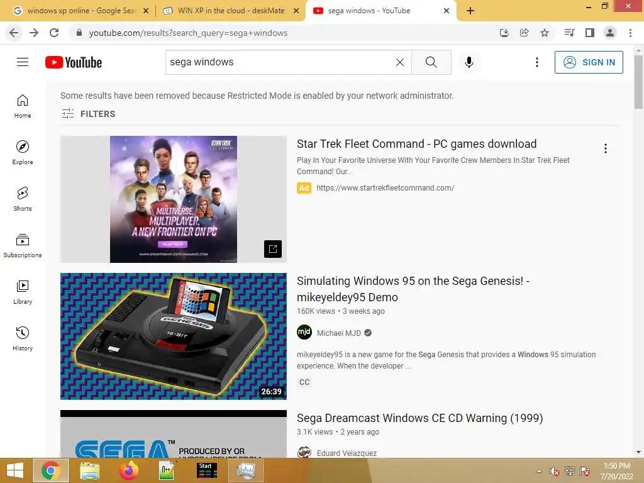Open File Explorer from the taskbar
Screen dimensions: 644x483
89,470
